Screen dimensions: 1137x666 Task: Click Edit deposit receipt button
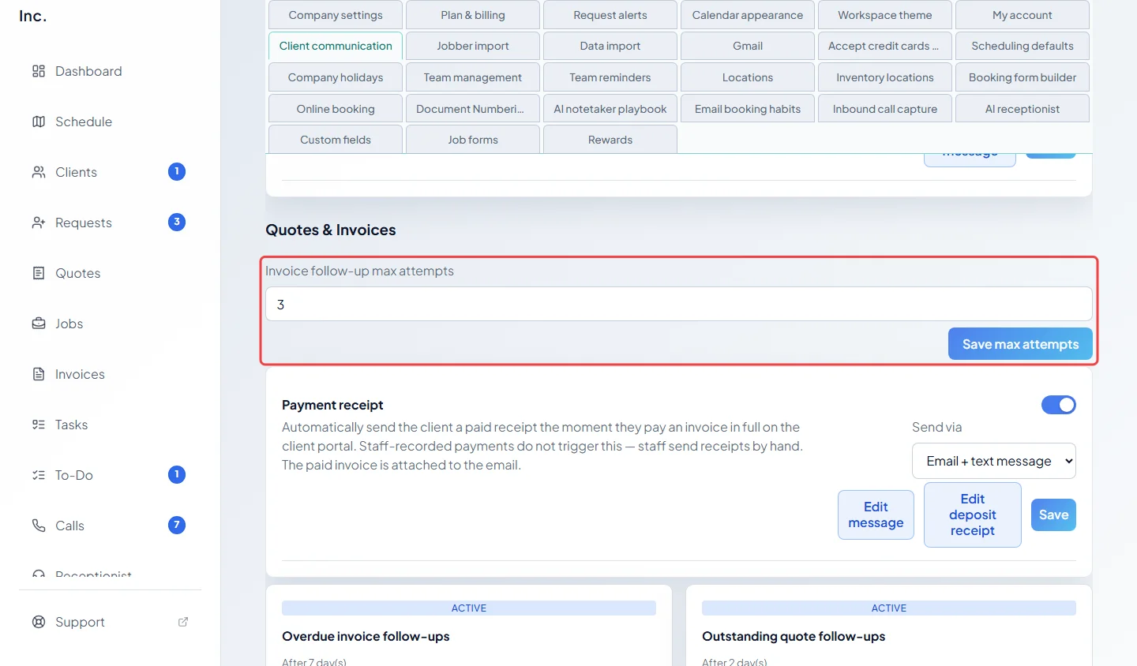point(973,514)
